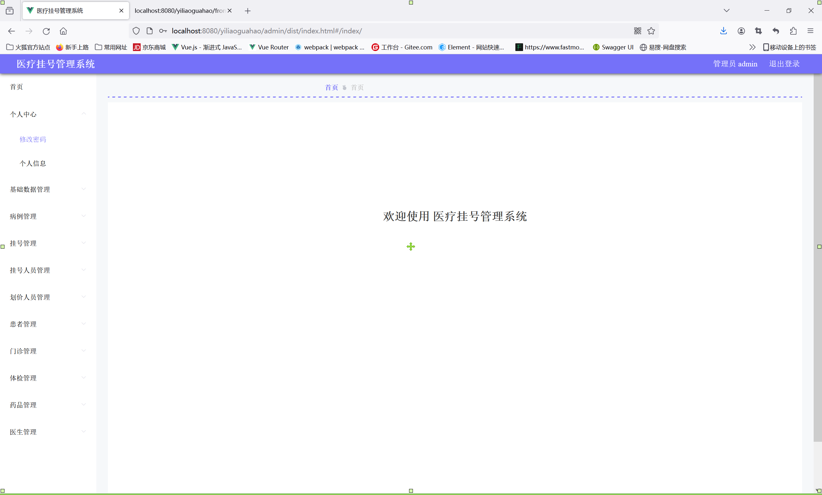Screen dimensions: 822x495
Task: Bookmark page with star icon
Action: tap(651, 31)
